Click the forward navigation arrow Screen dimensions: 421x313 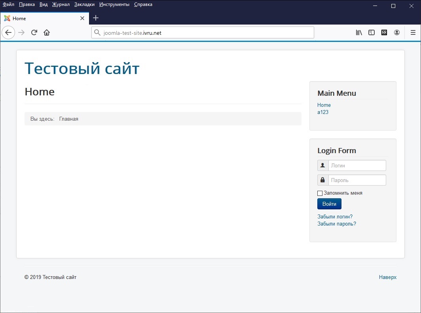[x=21, y=32]
